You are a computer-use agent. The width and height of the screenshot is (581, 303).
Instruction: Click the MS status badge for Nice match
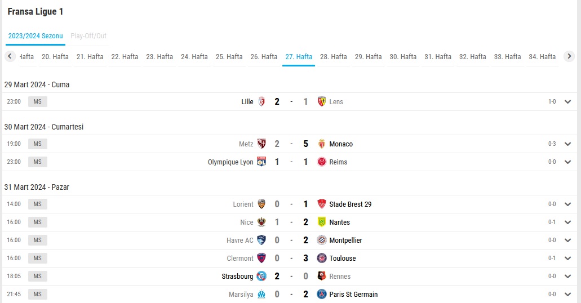(x=37, y=222)
